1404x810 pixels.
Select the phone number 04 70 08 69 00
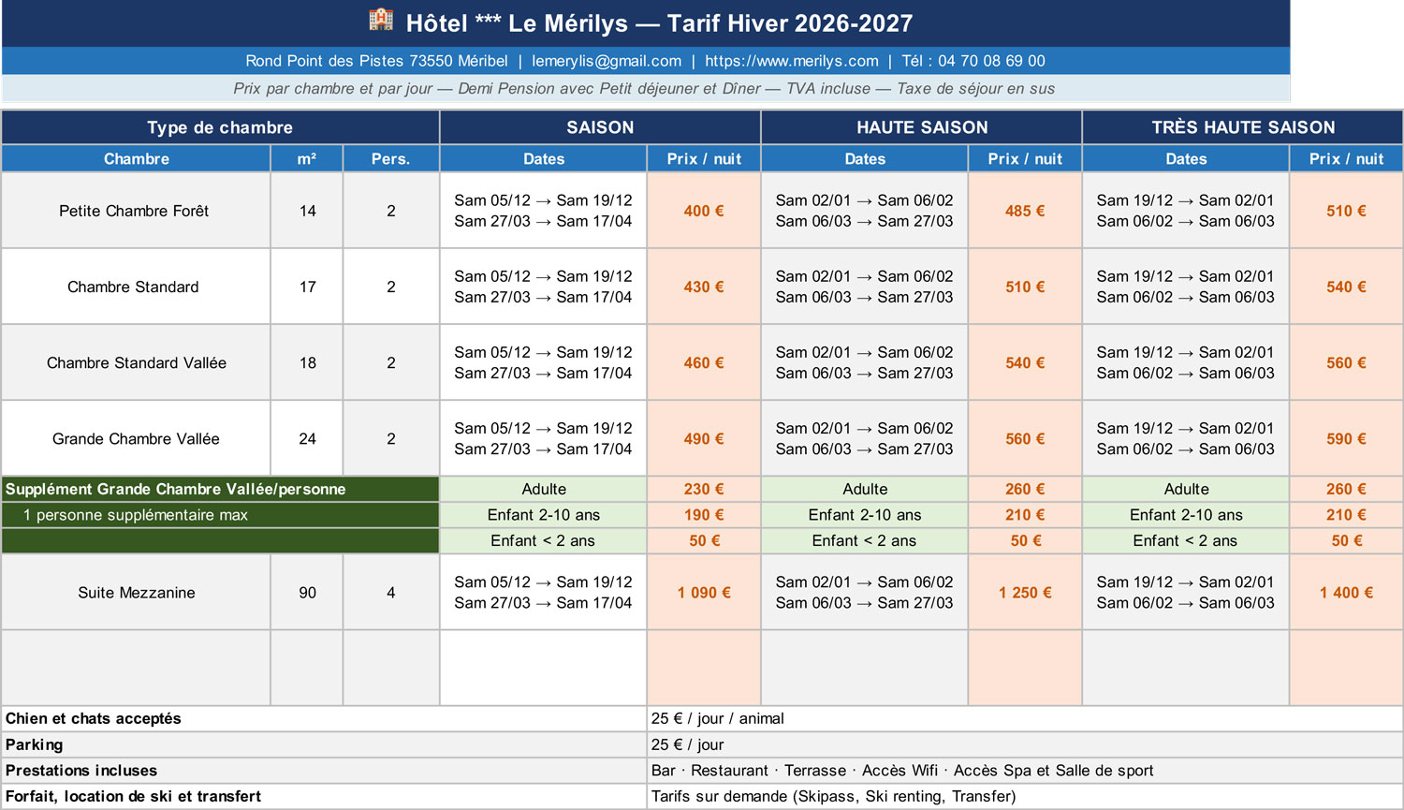pos(991,61)
